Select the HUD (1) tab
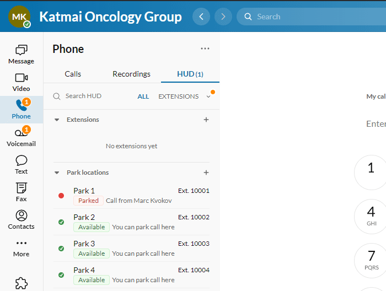This screenshot has width=386, height=291. pos(190,74)
